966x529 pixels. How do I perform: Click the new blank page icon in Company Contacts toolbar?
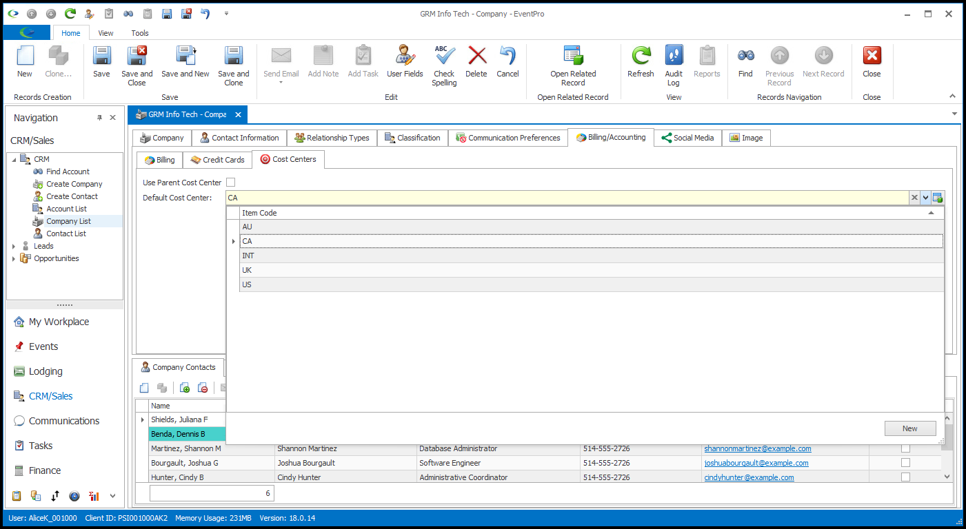point(144,388)
